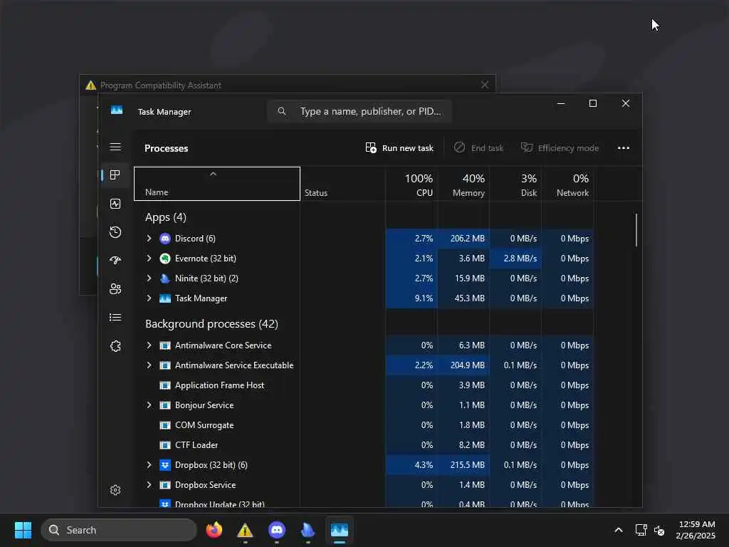
Task: Open the Details list sidebar icon
Action: 115,317
